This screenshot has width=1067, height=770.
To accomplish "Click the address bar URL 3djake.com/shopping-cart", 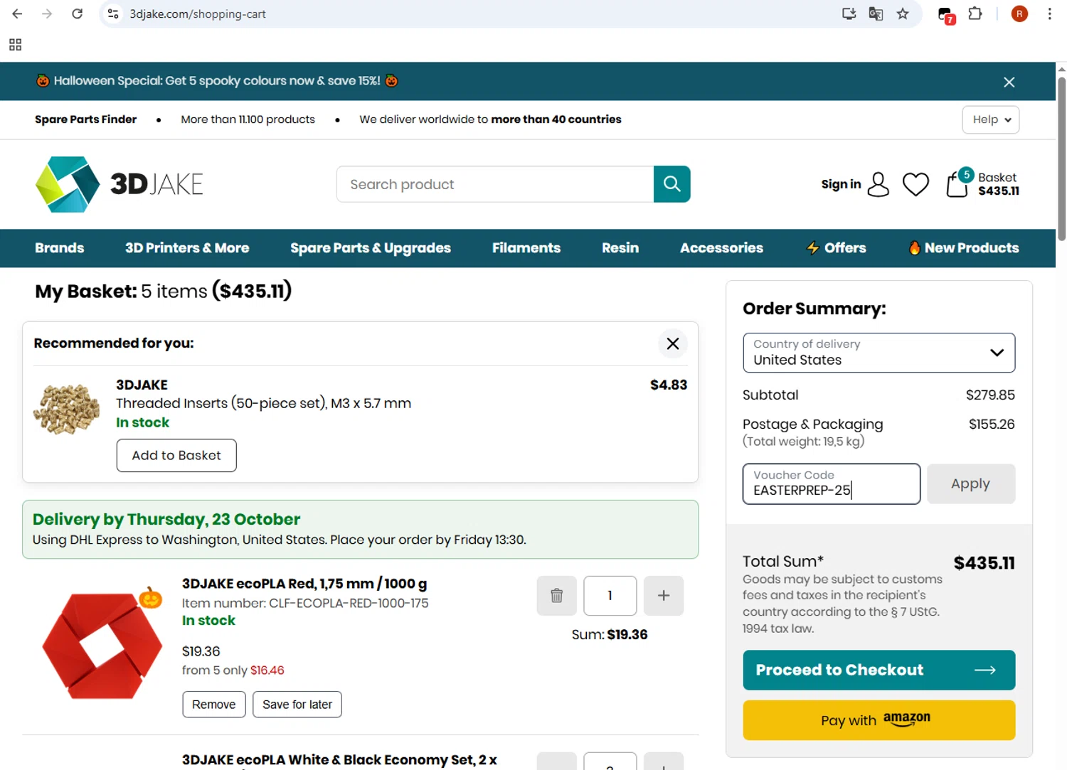I will (x=197, y=14).
